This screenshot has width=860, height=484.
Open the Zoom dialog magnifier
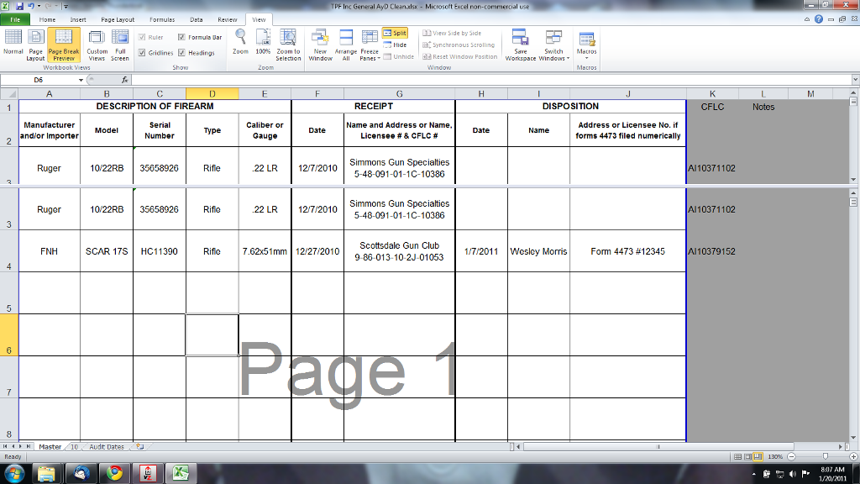[240, 42]
